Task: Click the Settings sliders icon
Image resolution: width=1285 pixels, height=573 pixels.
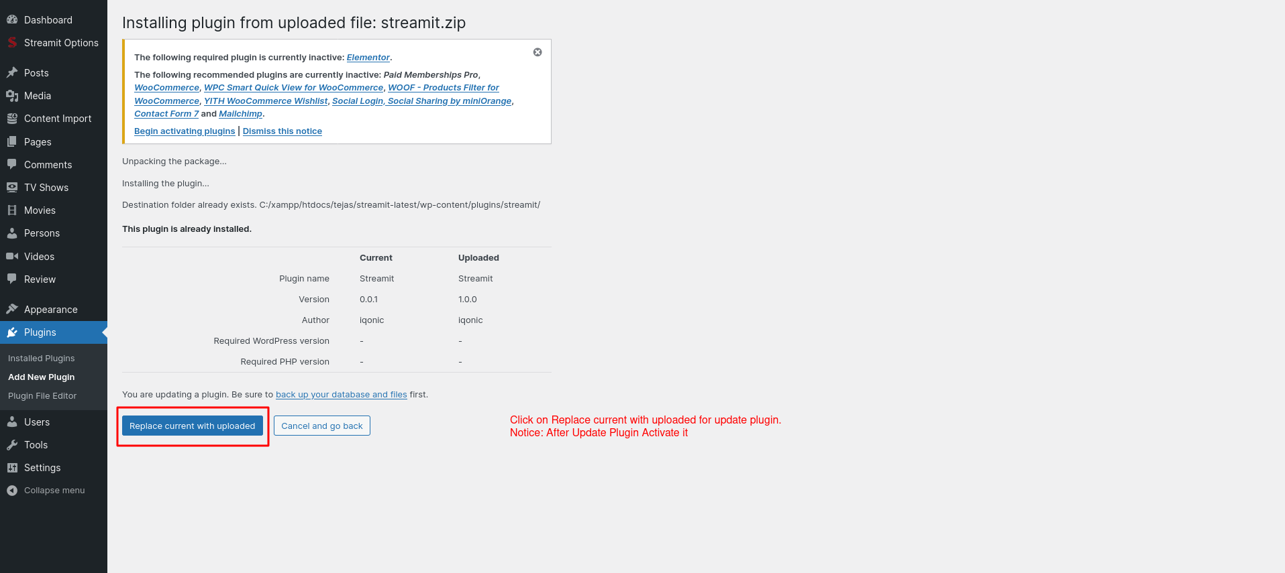Action: 12,468
